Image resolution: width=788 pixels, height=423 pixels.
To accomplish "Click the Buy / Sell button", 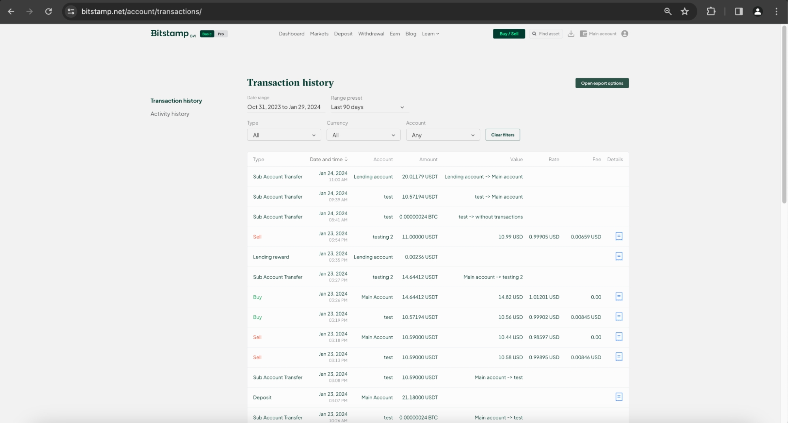I will point(509,34).
